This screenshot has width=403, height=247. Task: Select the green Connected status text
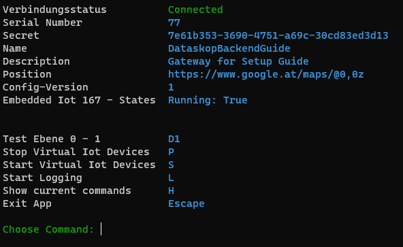[x=195, y=10]
